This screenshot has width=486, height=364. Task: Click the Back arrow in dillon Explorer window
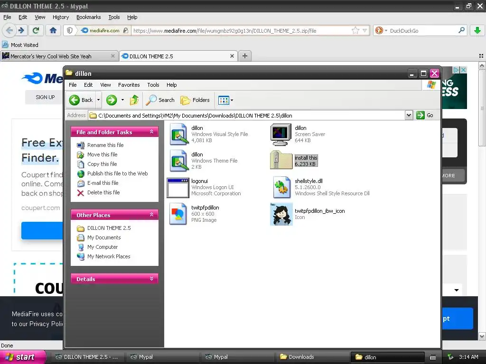[75, 100]
